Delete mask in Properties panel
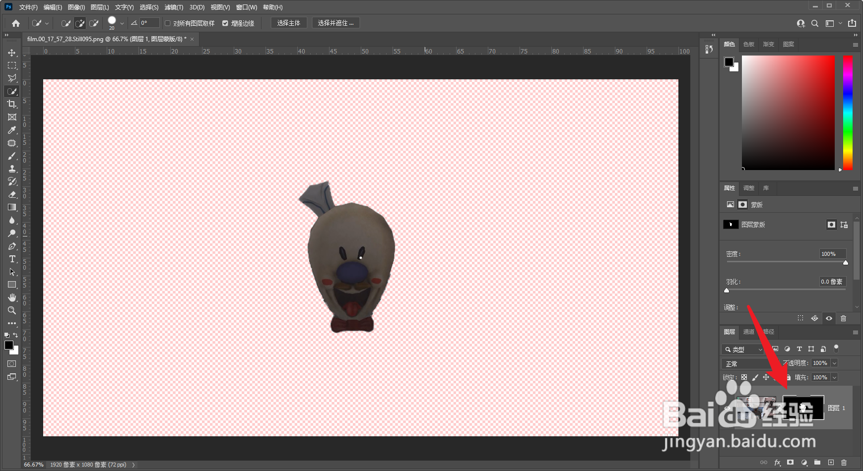 (843, 318)
